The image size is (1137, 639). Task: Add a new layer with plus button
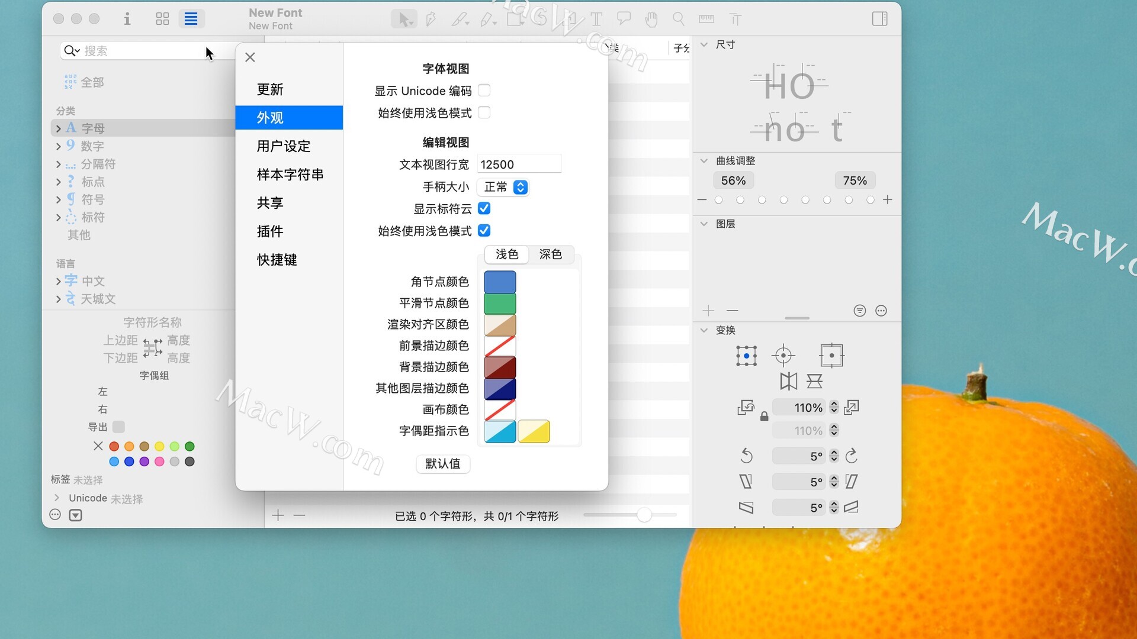pos(708,311)
